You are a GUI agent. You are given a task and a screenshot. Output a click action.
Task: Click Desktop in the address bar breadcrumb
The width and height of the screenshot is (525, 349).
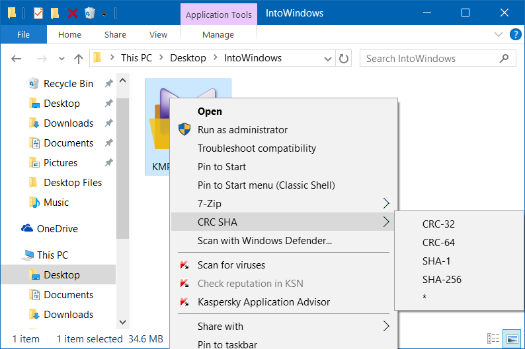188,58
